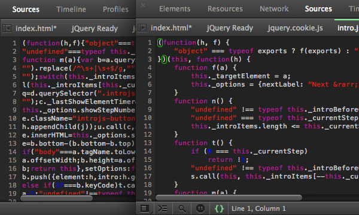Open the Resources tab
The width and height of the screenshot is (359, 215).
(225, 9)
